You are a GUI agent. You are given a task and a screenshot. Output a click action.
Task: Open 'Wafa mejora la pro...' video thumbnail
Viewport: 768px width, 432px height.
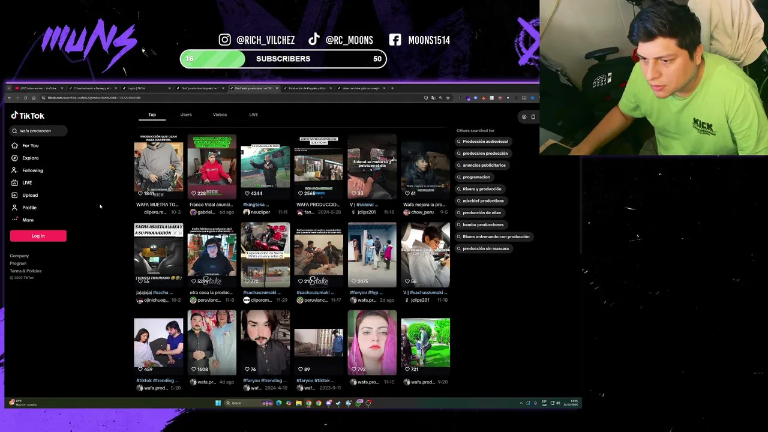click(x=425, y=166)
